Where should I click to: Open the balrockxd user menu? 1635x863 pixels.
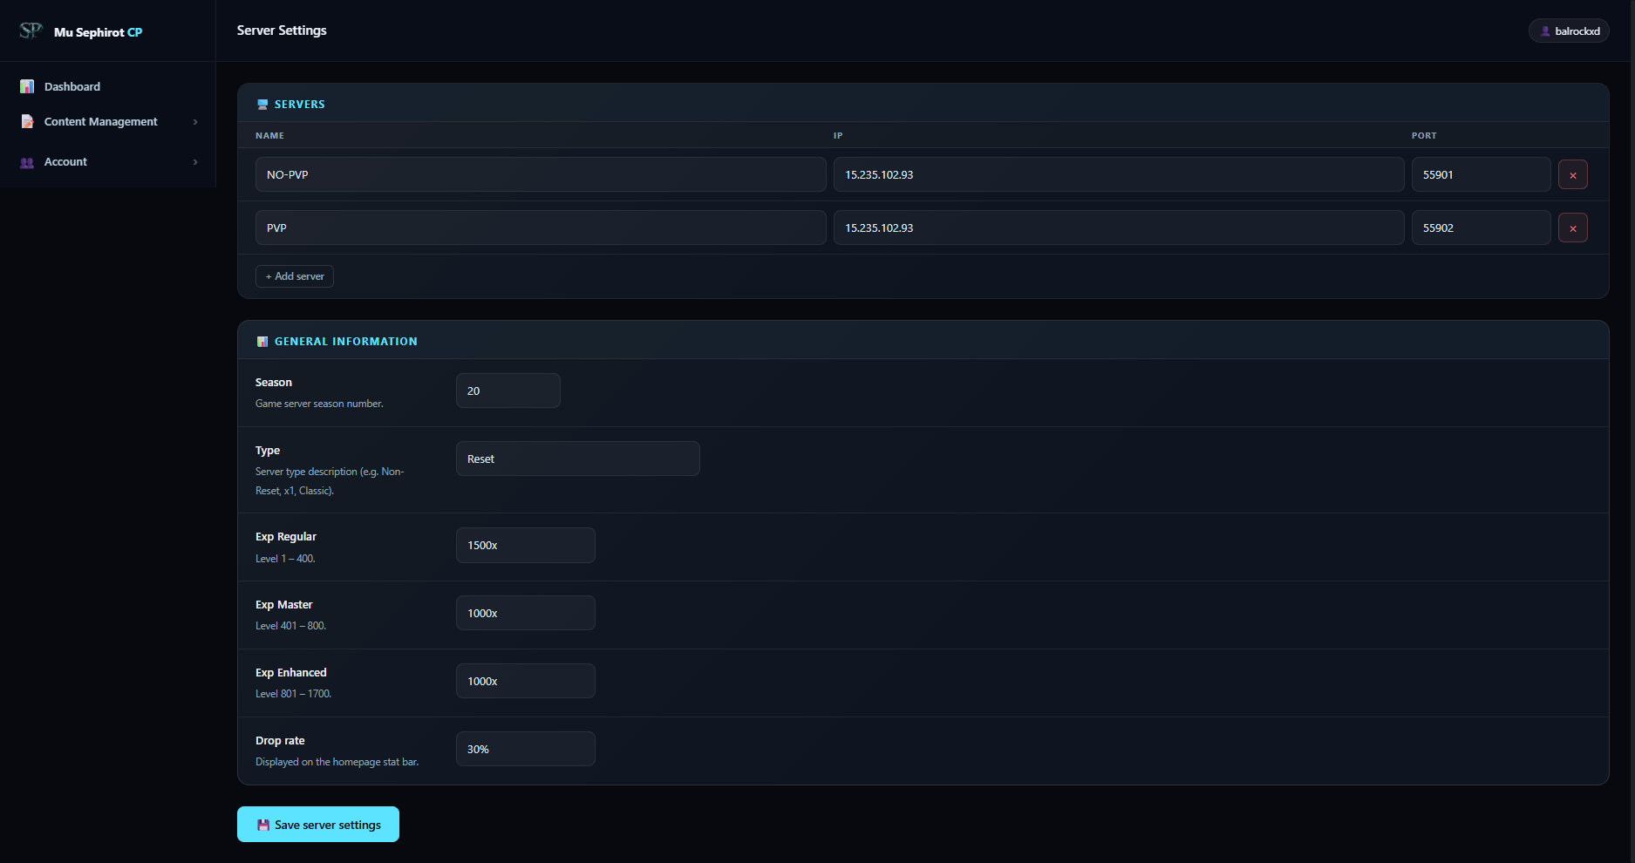1569,31
